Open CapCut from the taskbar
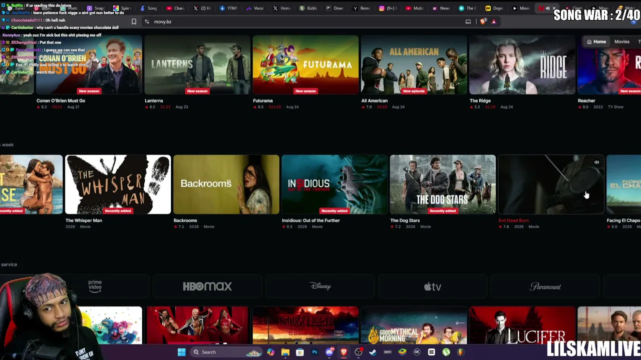The height and width of the screenshot is (360, 641). pos(431,352)
